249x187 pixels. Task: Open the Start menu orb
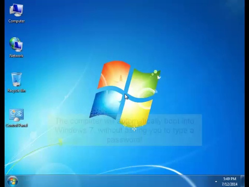click(x=12, y=181)
